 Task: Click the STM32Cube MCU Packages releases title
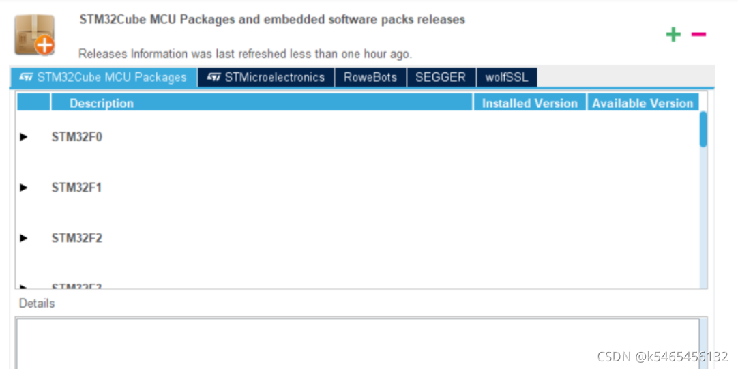coord(272,20)
